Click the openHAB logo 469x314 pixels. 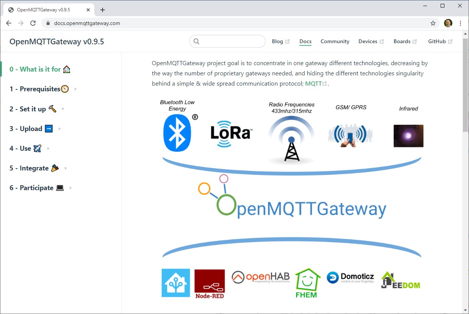click(261, 277)
